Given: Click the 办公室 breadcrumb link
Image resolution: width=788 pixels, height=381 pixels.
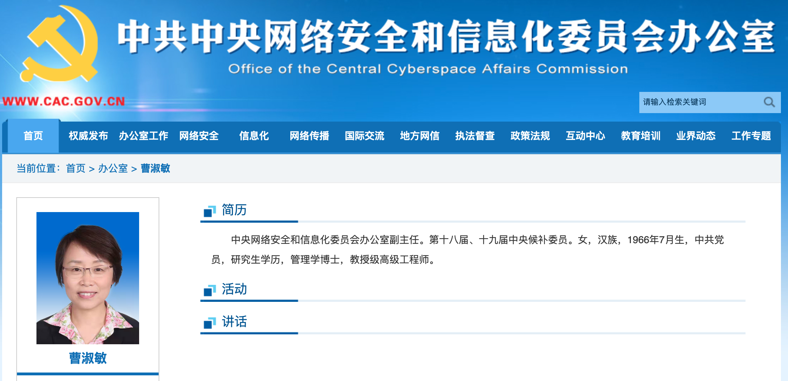Looking at the screenshot, I should point(113,168).
